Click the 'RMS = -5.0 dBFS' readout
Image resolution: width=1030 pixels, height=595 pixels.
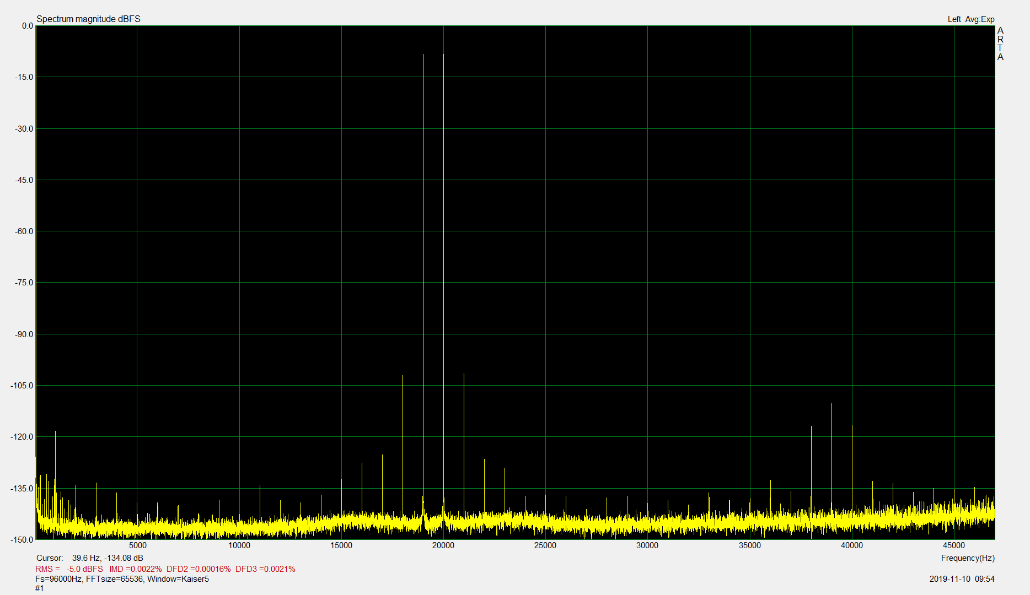coord(69,569)
